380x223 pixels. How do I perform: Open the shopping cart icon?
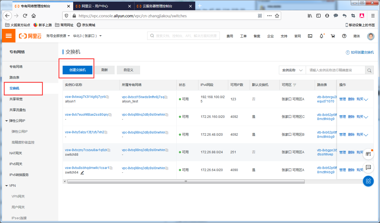pos(333,36)
